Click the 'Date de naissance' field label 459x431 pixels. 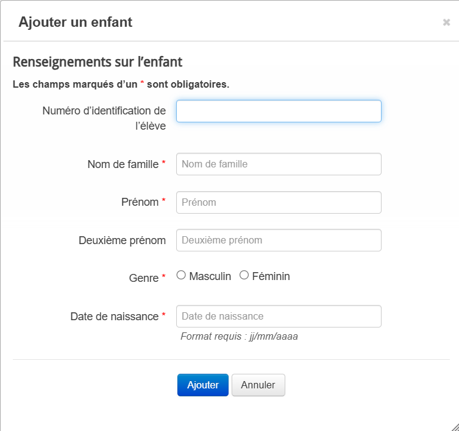[115, 317]
